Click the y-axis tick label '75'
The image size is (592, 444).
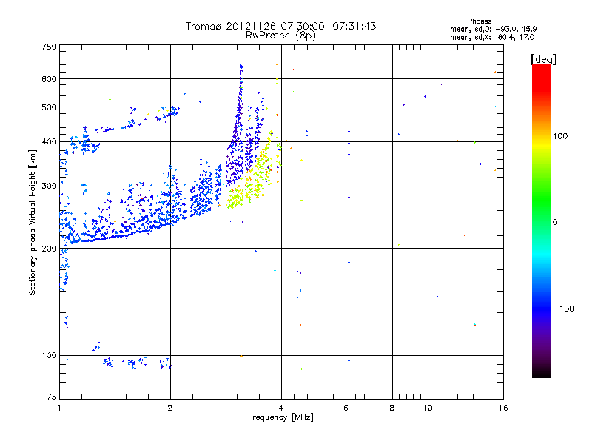tap(52, 397)
